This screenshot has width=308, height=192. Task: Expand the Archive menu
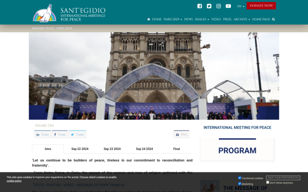pos(242,19)
